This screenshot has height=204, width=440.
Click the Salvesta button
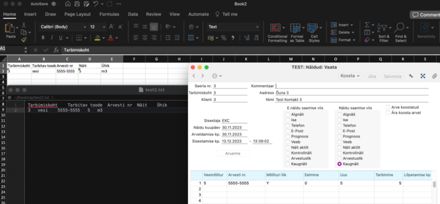coord(393,76)
